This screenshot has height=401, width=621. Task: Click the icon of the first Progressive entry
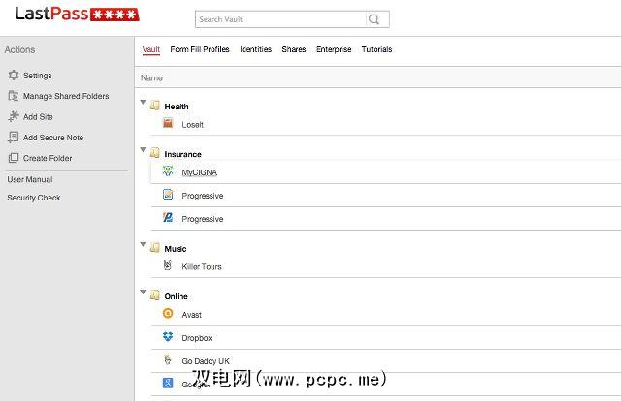click(168, 194)
